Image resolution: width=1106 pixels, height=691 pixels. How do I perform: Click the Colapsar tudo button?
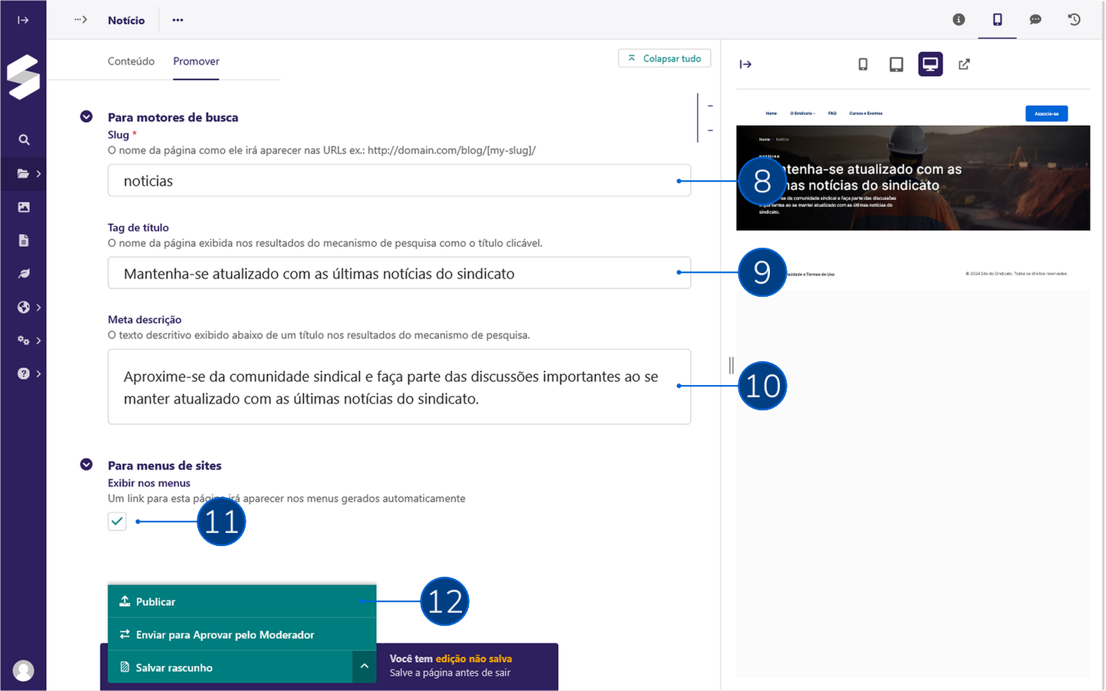tap(664, 58)
